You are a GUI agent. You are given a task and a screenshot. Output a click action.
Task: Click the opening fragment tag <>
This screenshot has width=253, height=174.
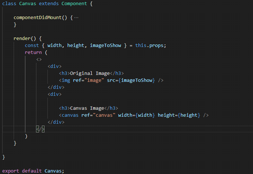[39, 60]
